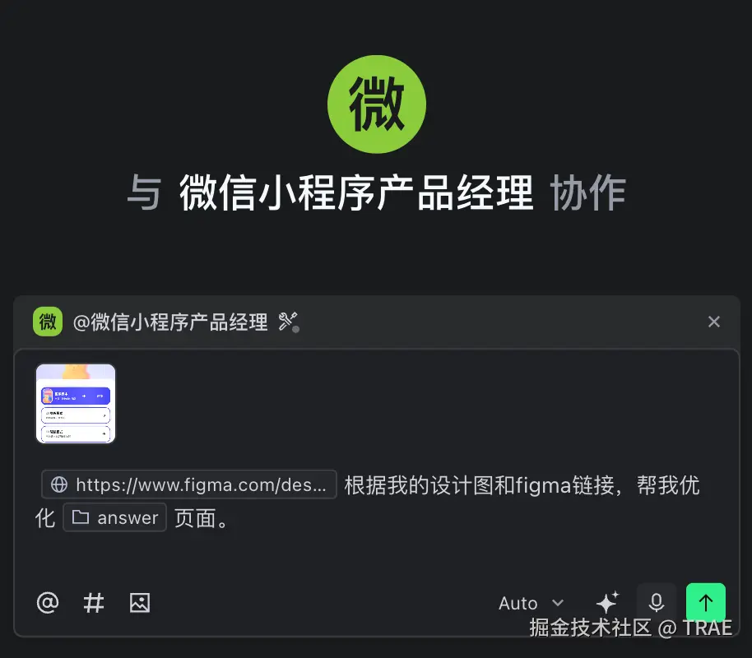Click the add image icon
752x658 pixels.
[x=140, y=603]
